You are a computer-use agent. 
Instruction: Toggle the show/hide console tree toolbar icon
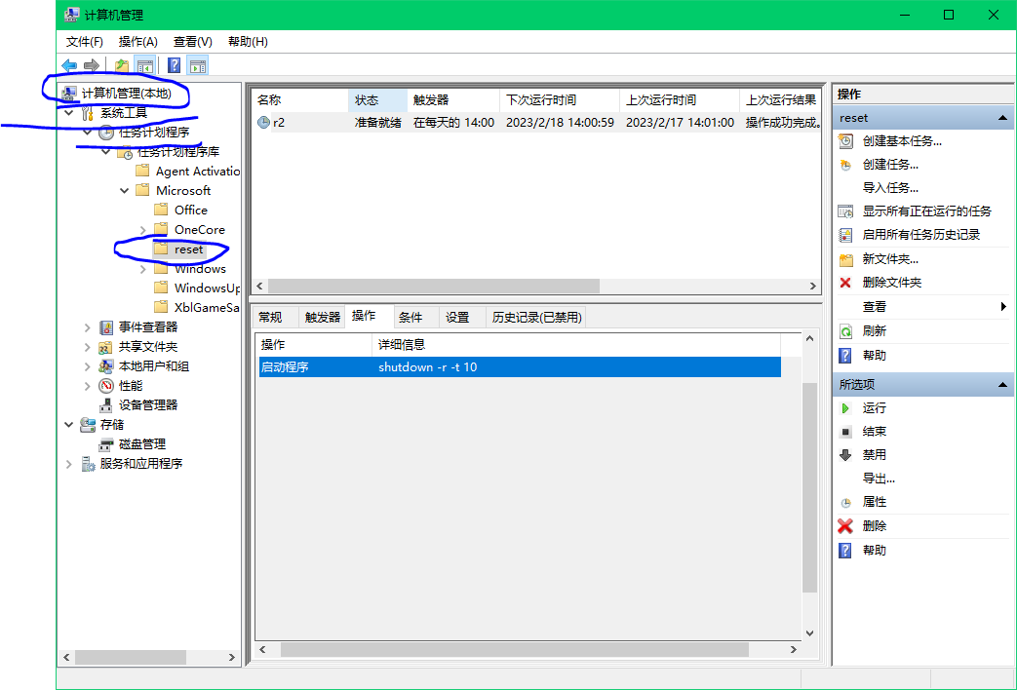(144, 65)
